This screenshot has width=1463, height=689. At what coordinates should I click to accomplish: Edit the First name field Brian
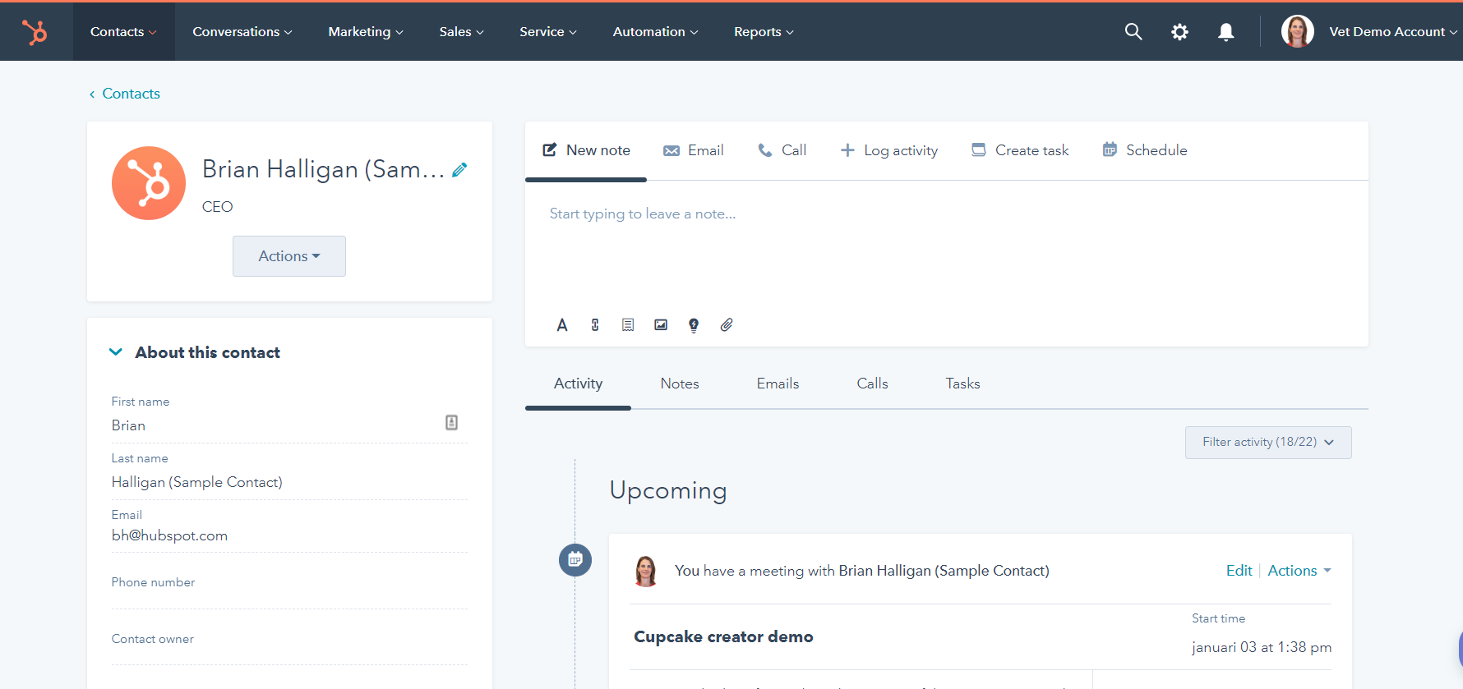pos(289,425)
